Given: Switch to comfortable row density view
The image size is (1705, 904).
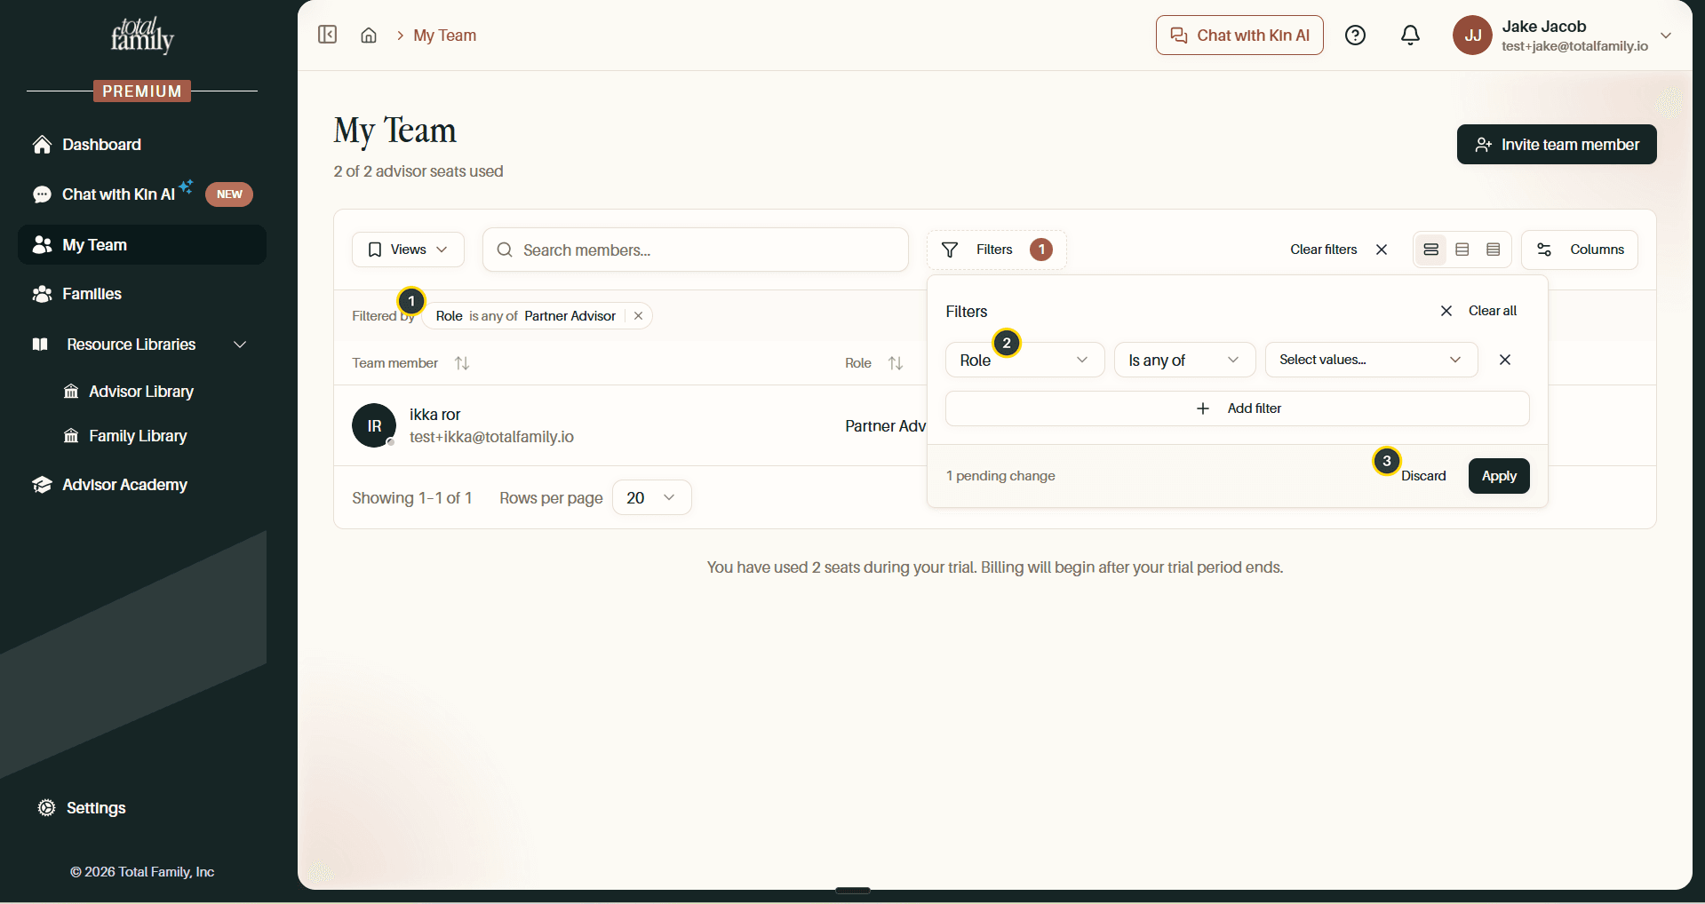Looking at the screenshot, I should tap(1430, 250).
